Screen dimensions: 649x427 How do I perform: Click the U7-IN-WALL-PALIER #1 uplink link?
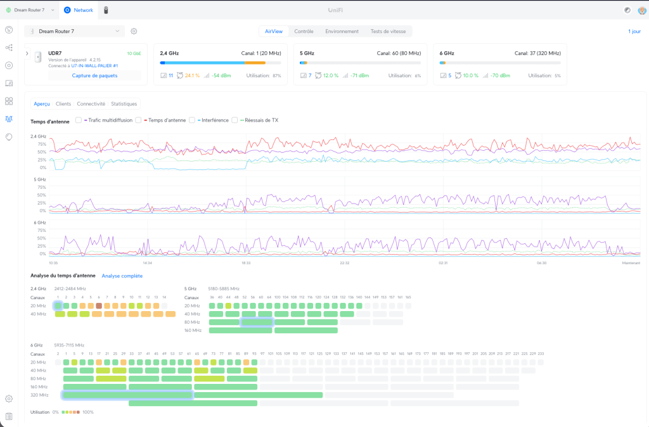pos(95,65)
